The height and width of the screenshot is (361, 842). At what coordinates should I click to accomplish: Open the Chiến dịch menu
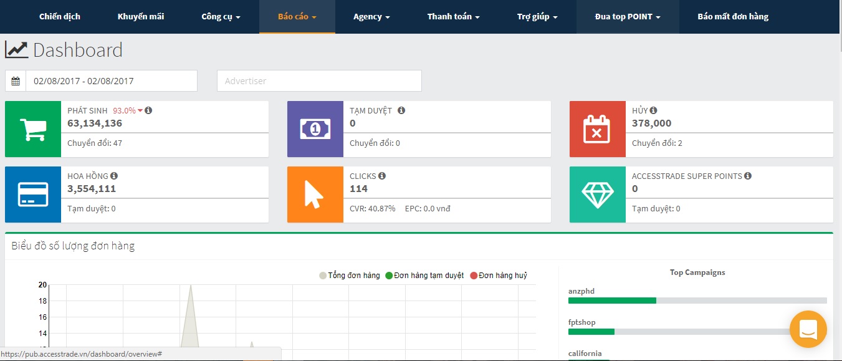tap(59, 17)
